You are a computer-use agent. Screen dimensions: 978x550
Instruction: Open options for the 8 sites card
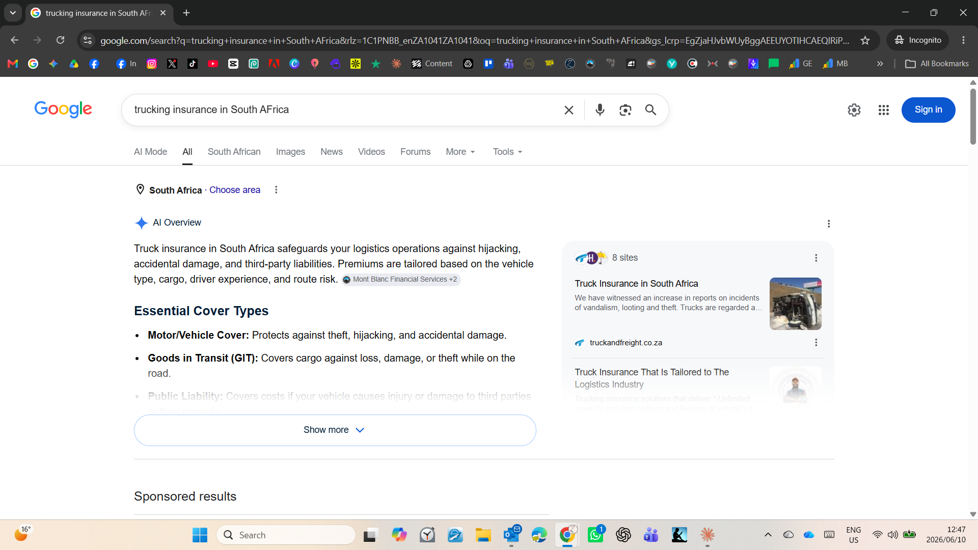816,258
